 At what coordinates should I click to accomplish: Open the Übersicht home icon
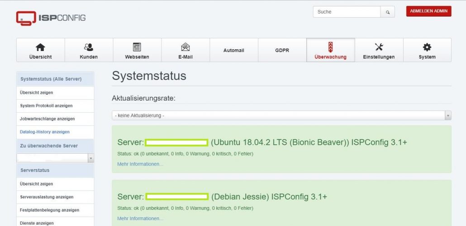[x=40, y=47]
